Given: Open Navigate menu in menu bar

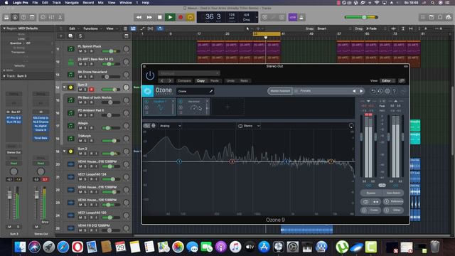Looking at the screenshot, I should pos(72,3).
